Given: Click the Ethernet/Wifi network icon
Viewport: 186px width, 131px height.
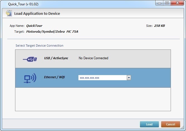Looking at the screenshot, I should (x=30, y=78).
